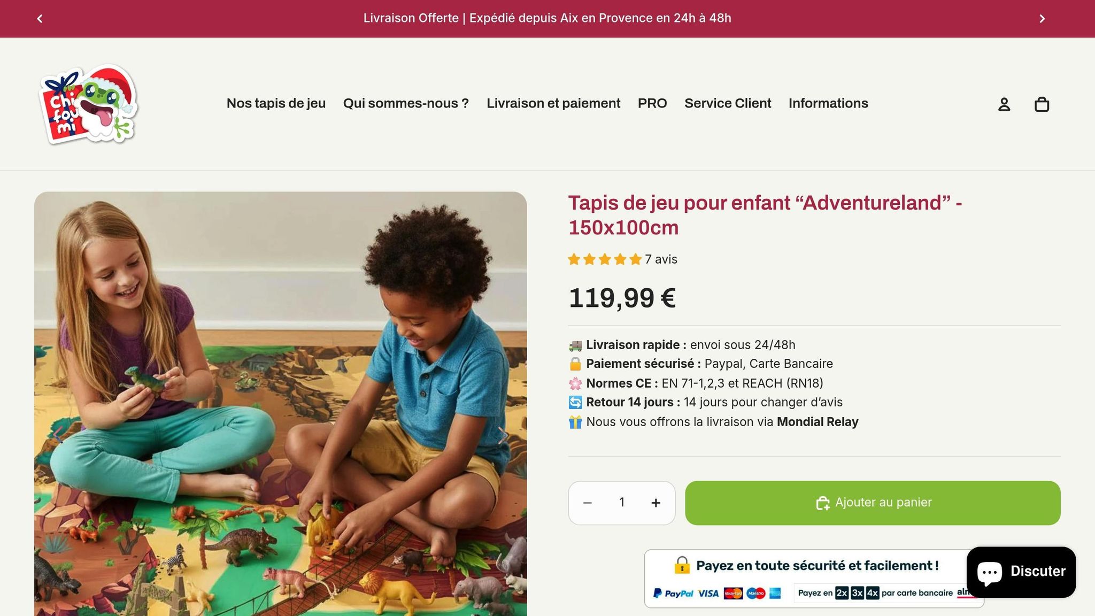Show previous announcement with left arrow

tap(40, 19)
